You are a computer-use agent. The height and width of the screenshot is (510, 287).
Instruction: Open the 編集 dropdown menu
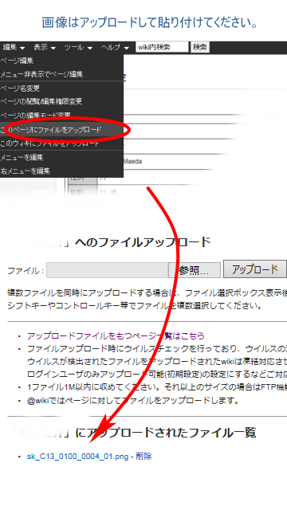[14, 47]
